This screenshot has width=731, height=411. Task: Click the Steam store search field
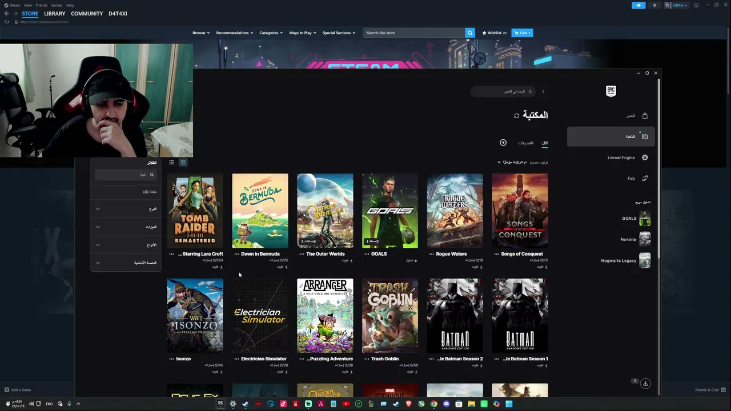(414, 33)
